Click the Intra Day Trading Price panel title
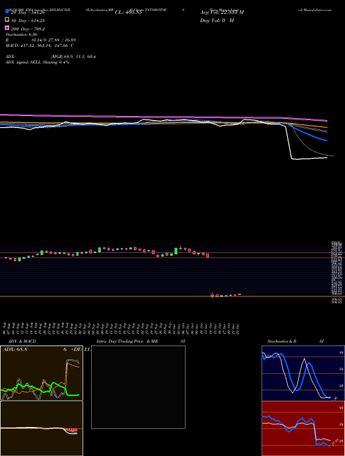The width and height of the screenshot is (345, 456). coord(141,341)
